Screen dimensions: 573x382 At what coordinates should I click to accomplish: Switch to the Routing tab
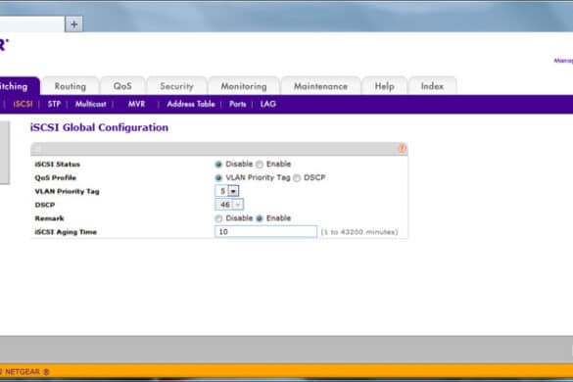[x=71, y=86]
